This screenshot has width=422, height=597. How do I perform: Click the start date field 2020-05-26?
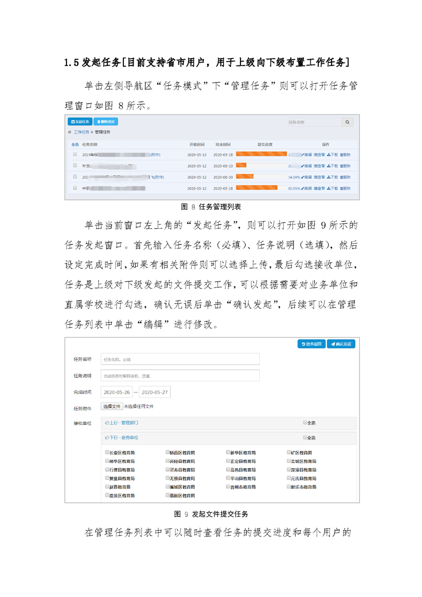click(x=117, y=392)
